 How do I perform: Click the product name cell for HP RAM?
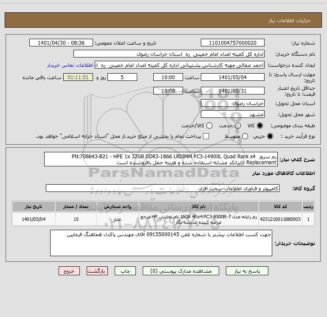tap(199, 219)
